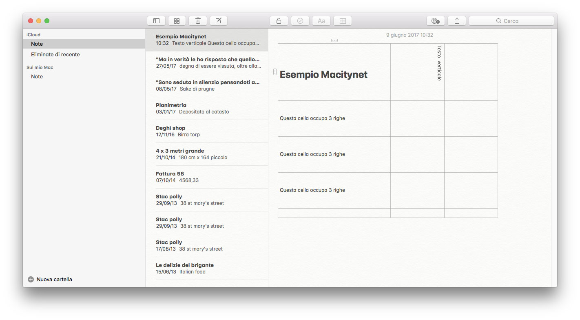Open the Stac polly note dated 17/08/13
The image size is (580, 320).
[x=207, y=245]
